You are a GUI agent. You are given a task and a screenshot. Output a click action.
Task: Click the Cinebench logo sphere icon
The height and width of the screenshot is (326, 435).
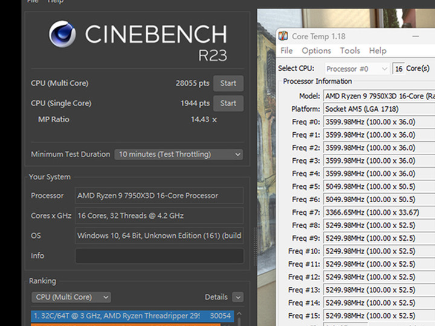point(62,34)
